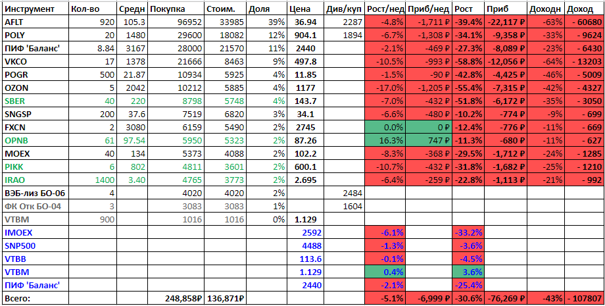605x306 pixels.
Task: Click the blue VTBB cell
Action: pyautogui.click(x=35, y=259)
